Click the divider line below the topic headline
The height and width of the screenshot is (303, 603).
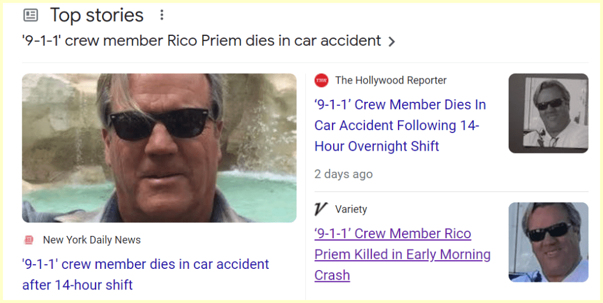point(305,62)
